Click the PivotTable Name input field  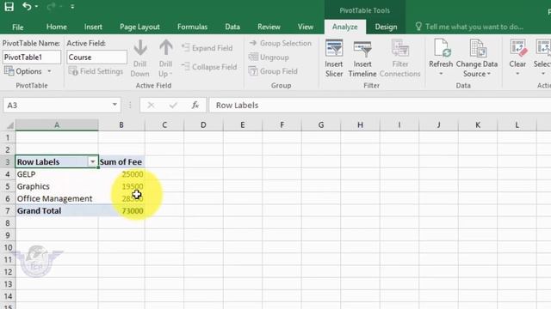pyautogui.click(x=32, y=58)
